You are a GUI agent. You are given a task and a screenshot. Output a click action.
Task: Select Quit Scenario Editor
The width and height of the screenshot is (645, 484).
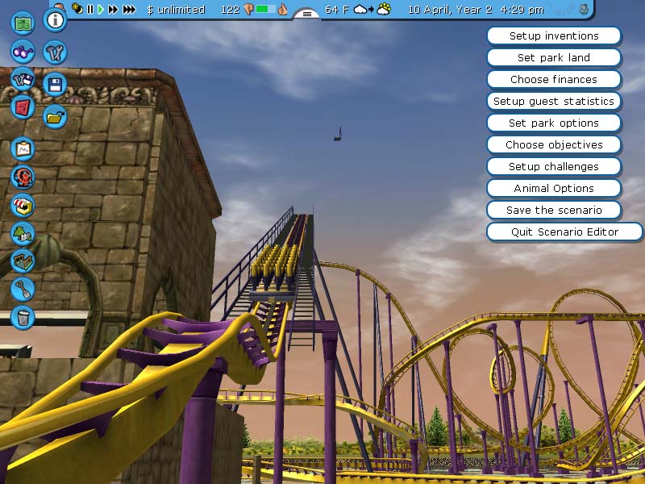point(564,232)
